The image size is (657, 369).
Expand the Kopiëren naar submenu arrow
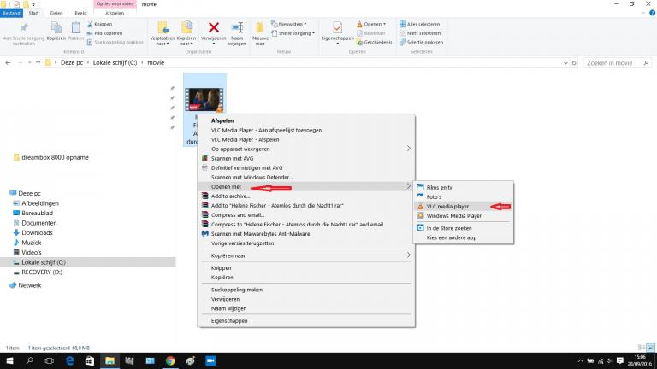(408, 255)
